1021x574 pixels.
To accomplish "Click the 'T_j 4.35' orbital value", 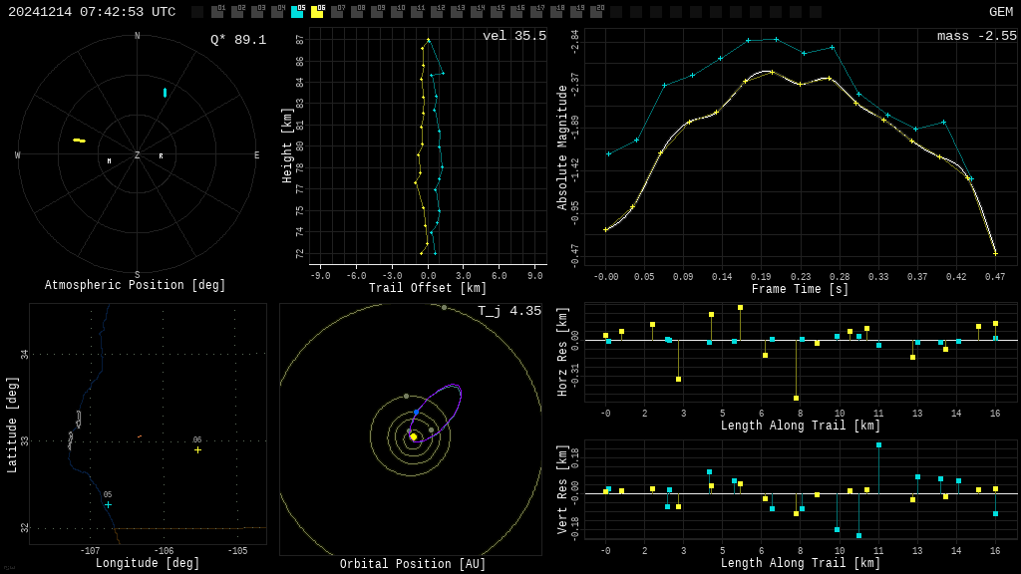I will 509,311.
